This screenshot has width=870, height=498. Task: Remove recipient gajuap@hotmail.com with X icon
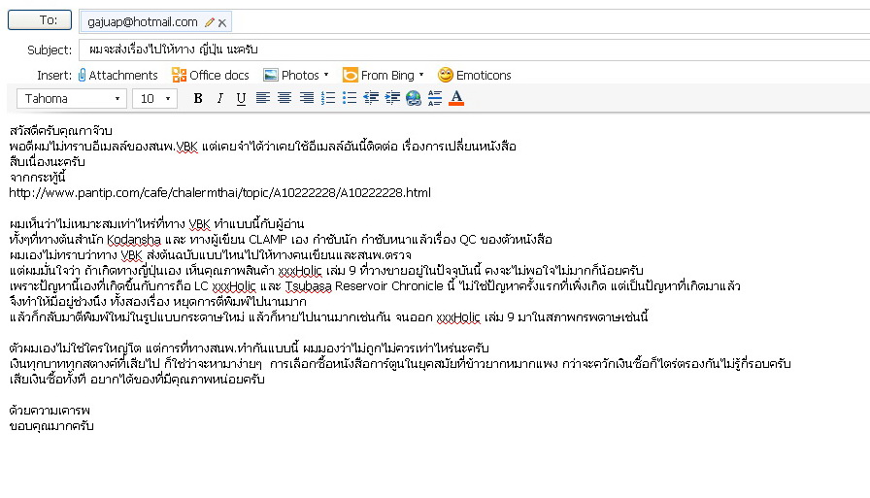coord(222,22)
